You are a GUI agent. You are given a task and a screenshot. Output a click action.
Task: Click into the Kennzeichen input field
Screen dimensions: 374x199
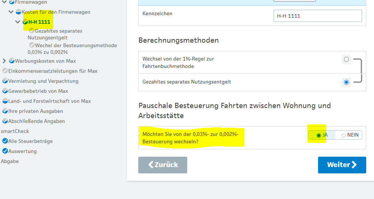[x=317, y=16]
